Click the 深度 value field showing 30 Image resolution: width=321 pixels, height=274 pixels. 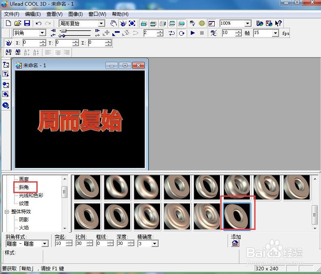(x=122, y=244)
